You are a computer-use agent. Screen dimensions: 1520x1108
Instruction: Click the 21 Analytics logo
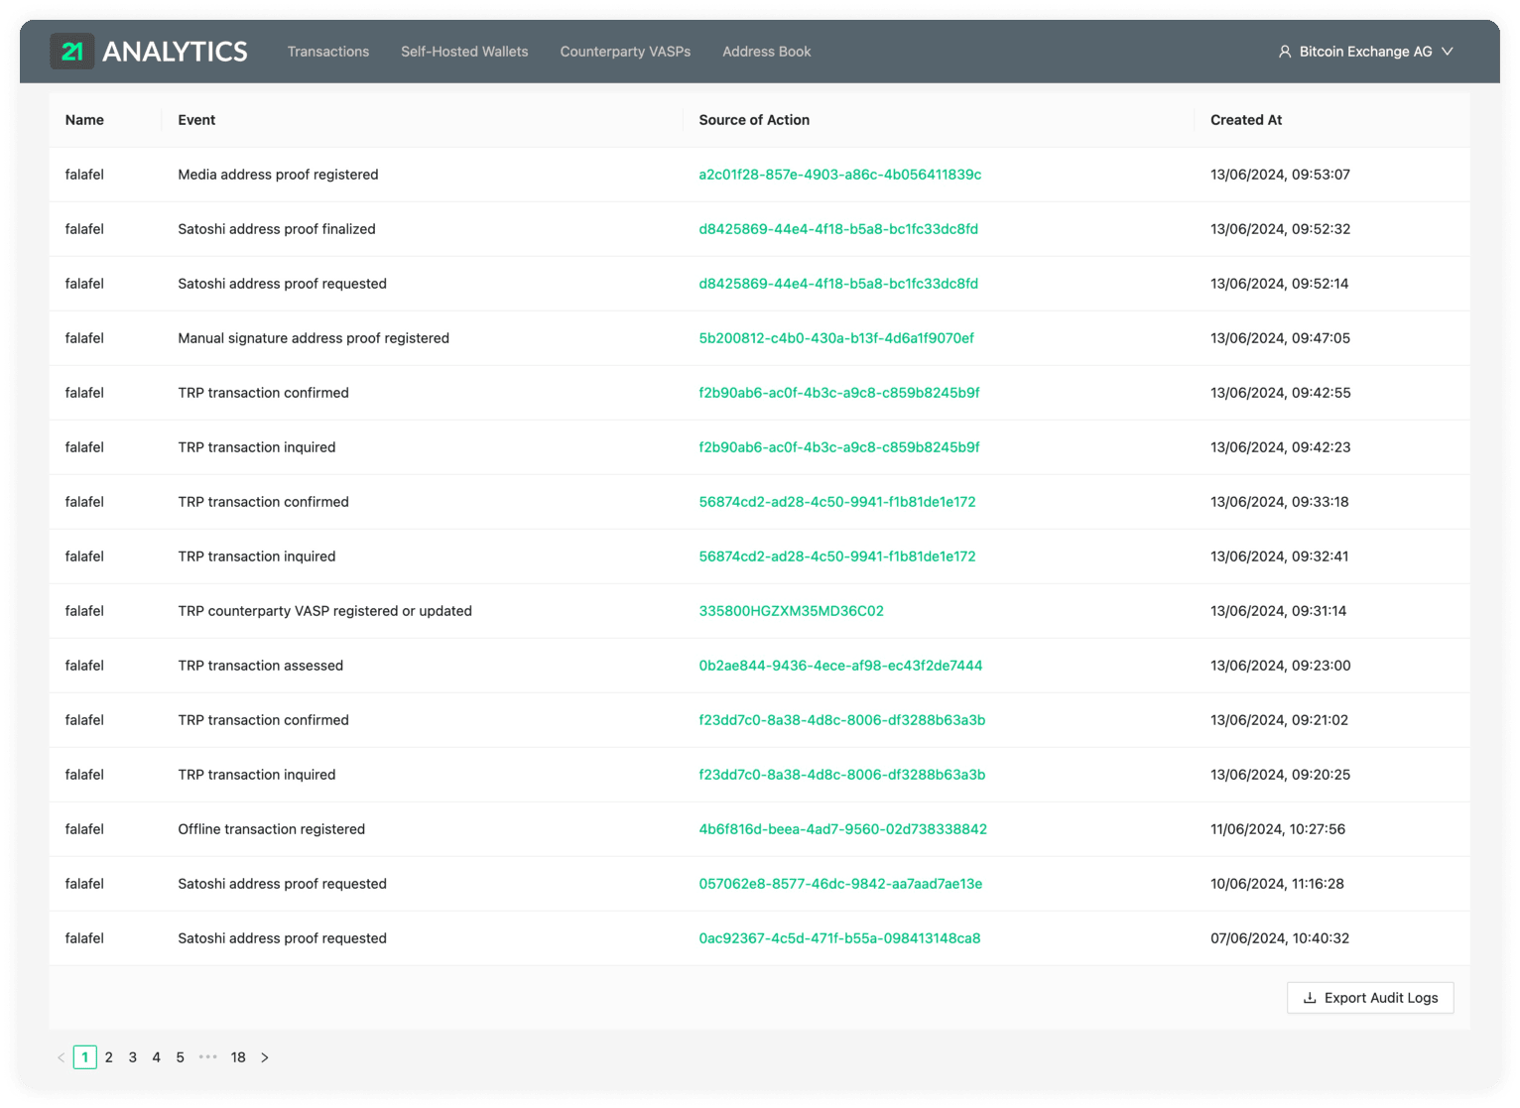pyautogui.click(x=149, y=51)
